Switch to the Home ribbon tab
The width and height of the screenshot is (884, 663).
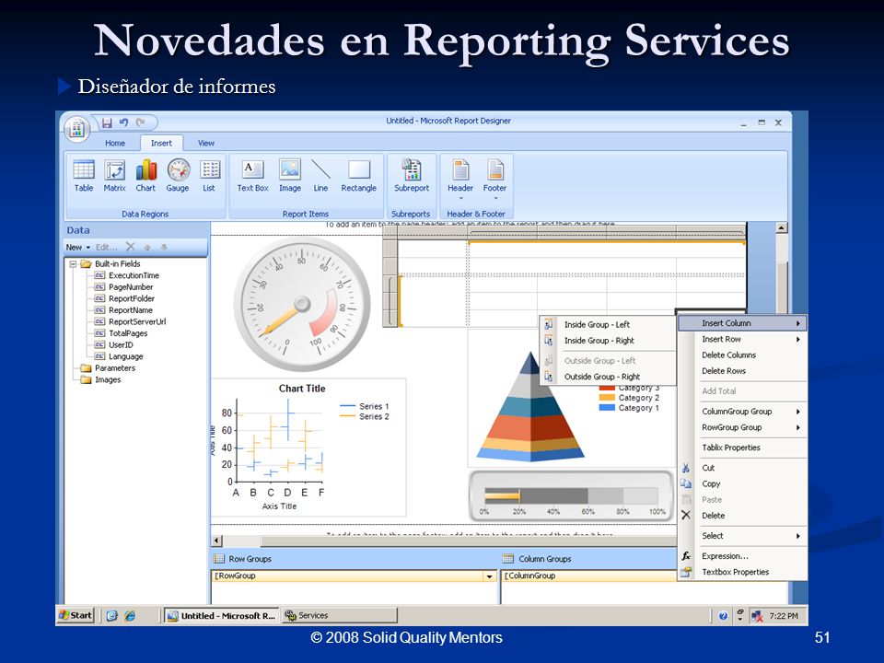click(115, 144)
